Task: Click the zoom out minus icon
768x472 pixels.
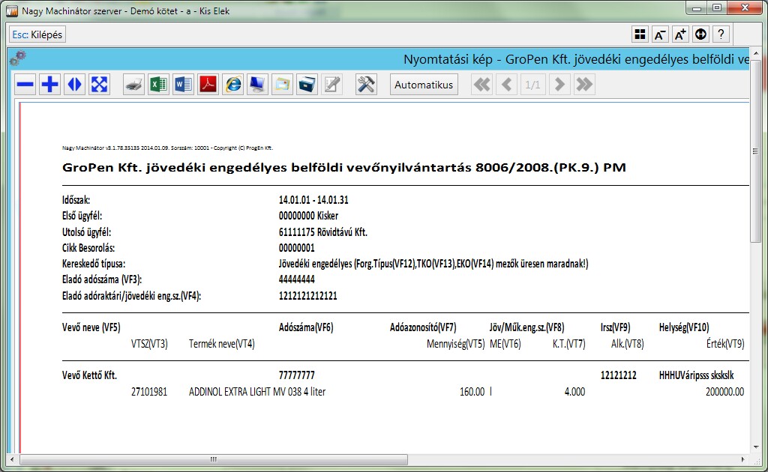Action: pyautogui.click(x=25, y=85)
